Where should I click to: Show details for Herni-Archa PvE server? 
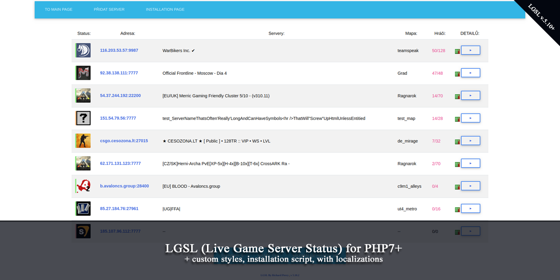pos(470,163)
